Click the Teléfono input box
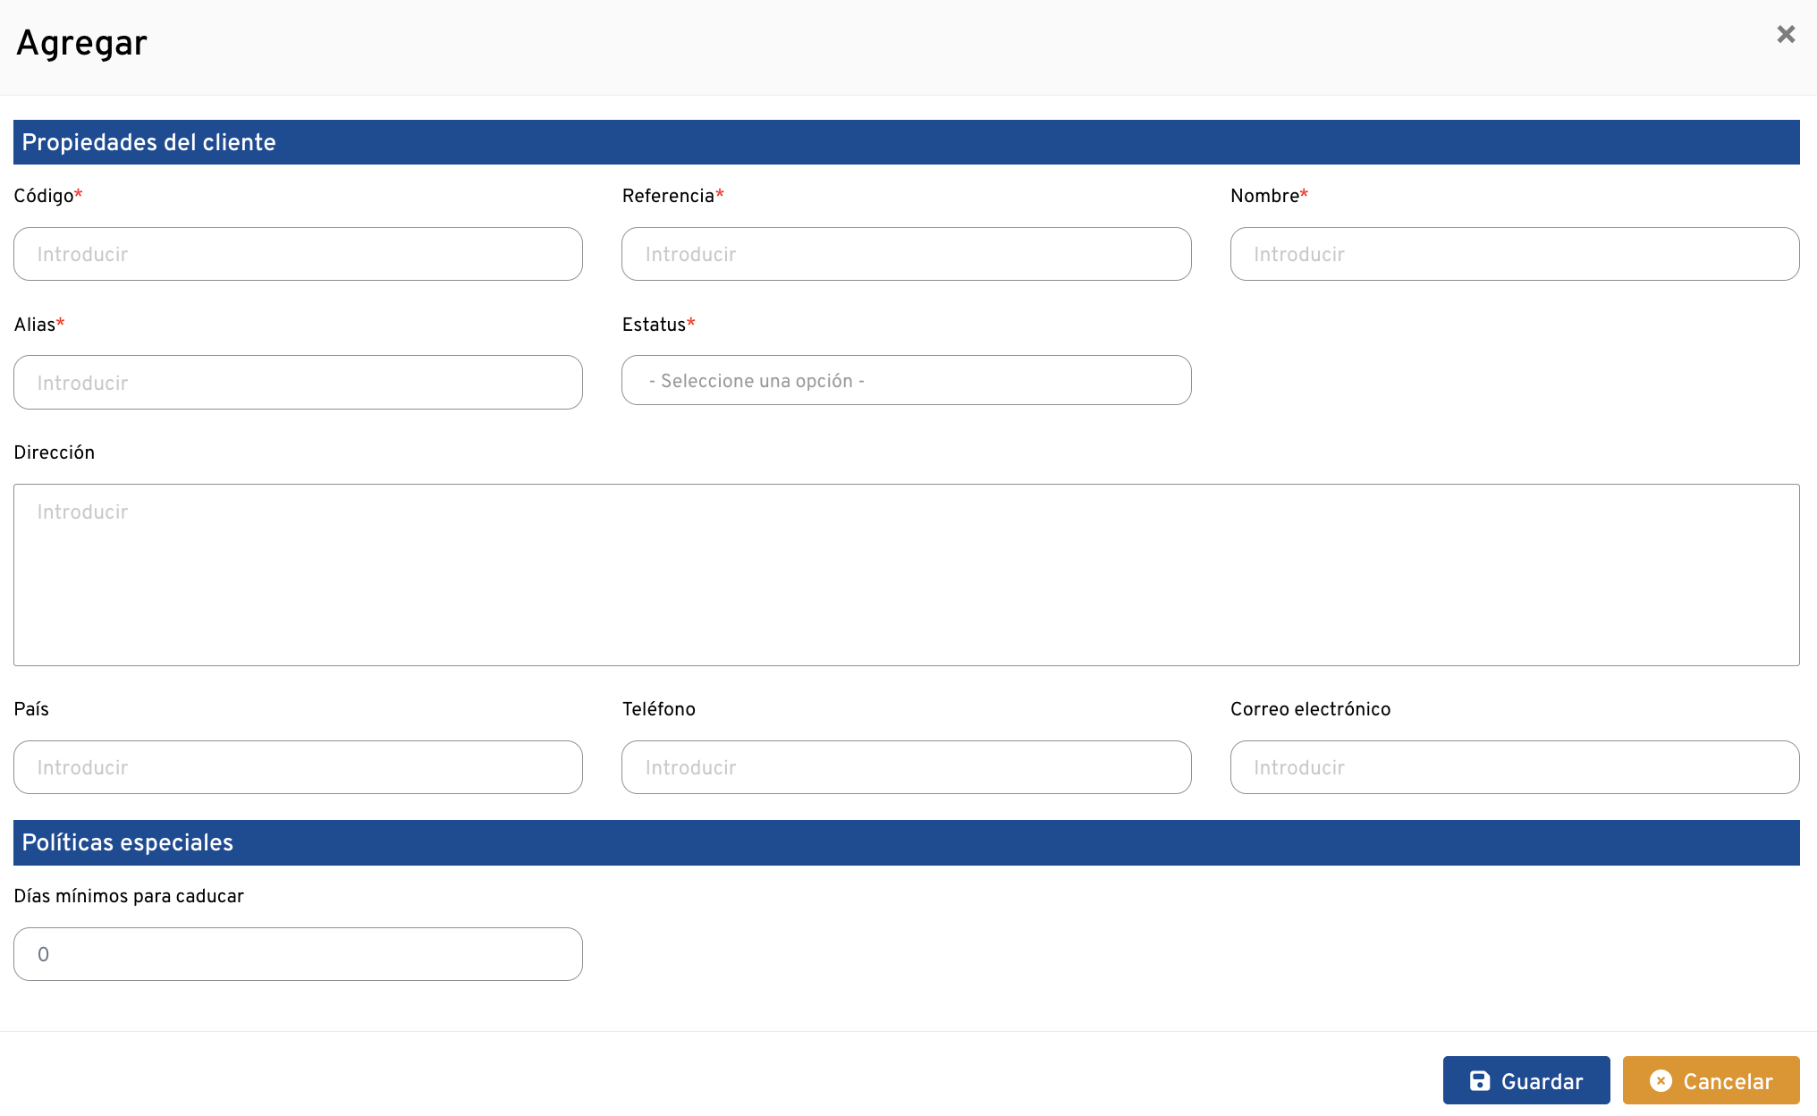The width and height of the screenshot is (1817, 1116). (906, 767)
